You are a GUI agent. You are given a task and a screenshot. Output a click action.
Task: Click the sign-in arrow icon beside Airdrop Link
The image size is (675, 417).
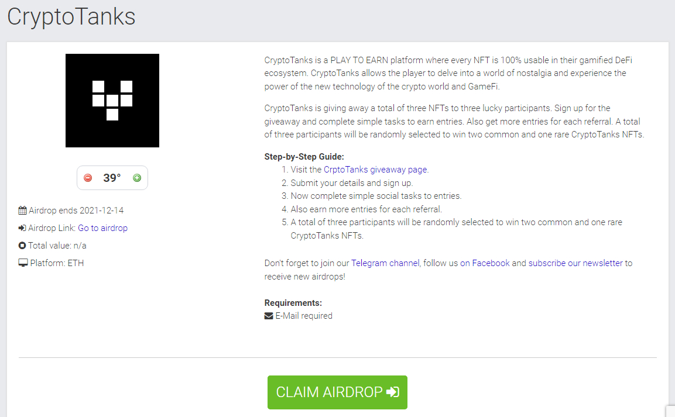coord(22,228)
